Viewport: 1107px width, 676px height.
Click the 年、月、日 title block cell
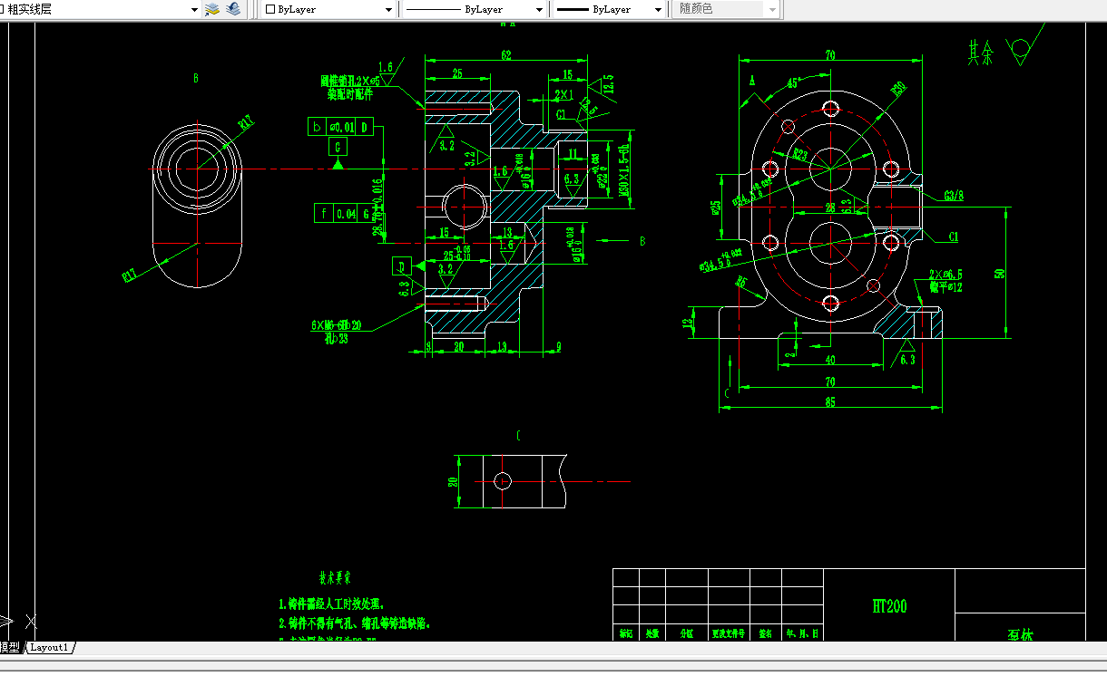(x=802, y=633)
